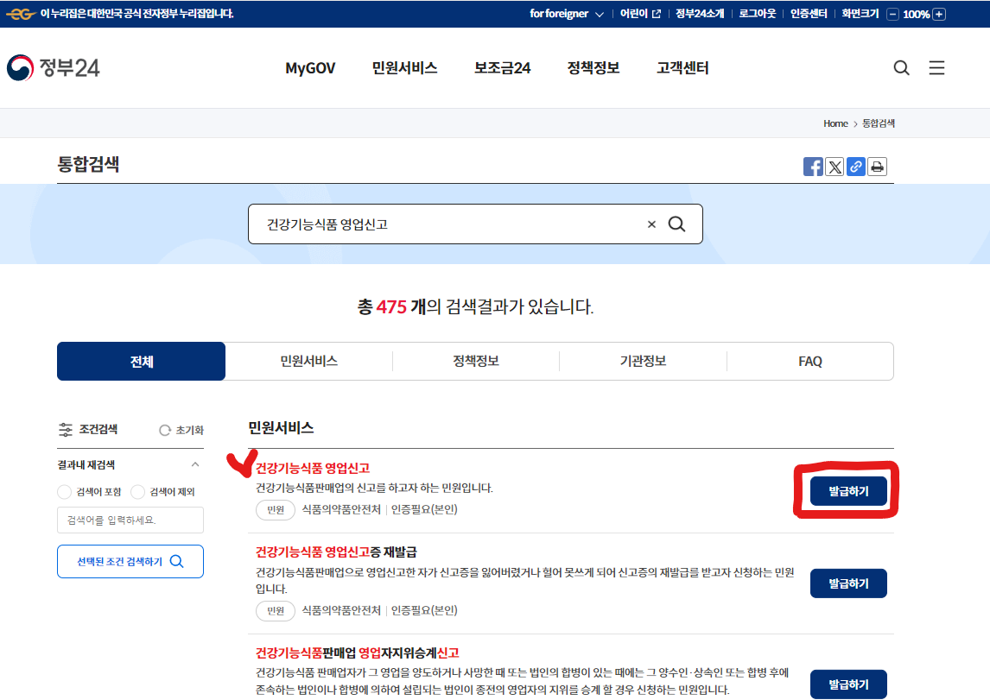Switch to the FAQ results tab
The height and width of the screenshot is (700, 990).
coord(809,361)
